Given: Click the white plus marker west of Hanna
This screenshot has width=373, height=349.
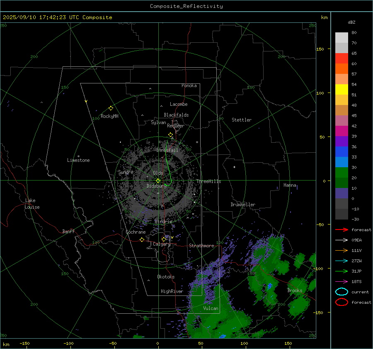Looking at the screenshot, I should (234, 167).
